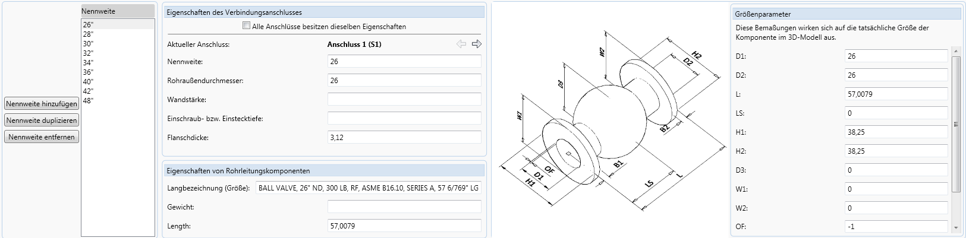Viewport: 966px width, 238px height.
Task: Click the Nennweite column header
Action: tap(118, 11)
